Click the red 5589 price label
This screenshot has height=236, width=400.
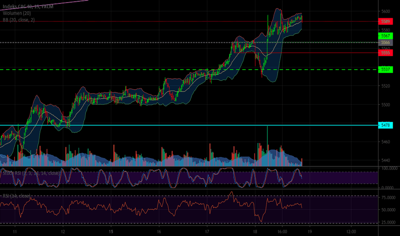coord(385,21)
